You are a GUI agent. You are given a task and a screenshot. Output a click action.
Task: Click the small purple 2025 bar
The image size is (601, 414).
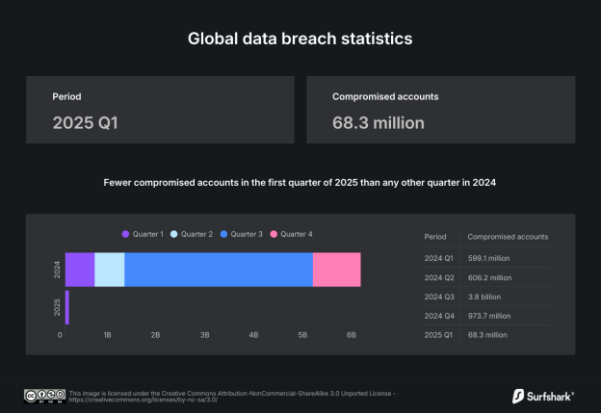pos(67,308)
